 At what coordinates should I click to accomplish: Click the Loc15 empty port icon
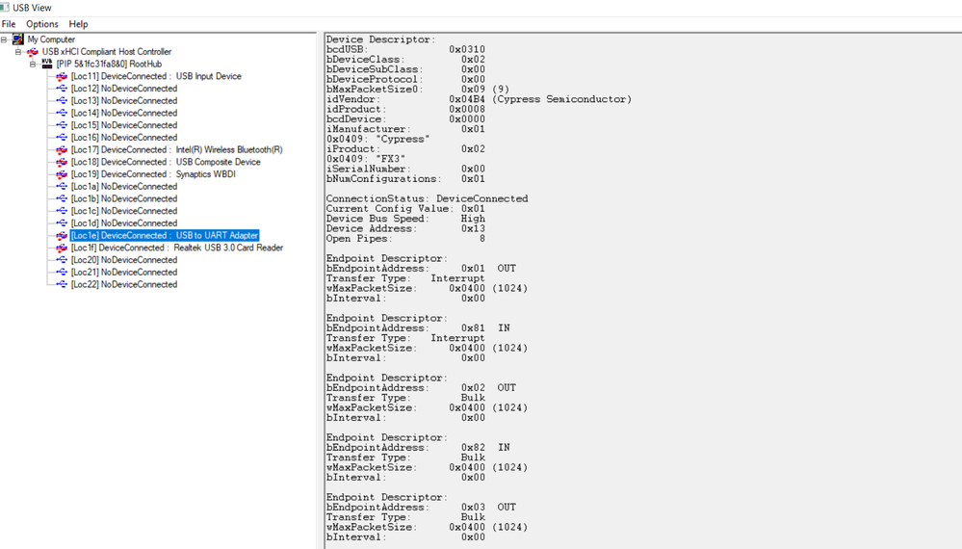pyautogui.click(x=62, y=125)
